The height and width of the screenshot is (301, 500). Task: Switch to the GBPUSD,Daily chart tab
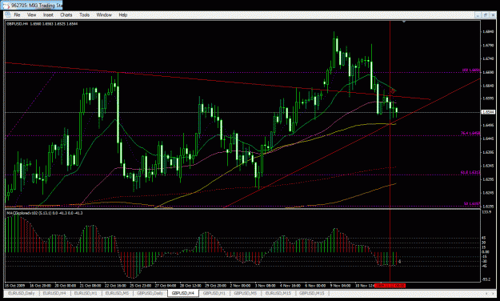click(x=150, y=293)
